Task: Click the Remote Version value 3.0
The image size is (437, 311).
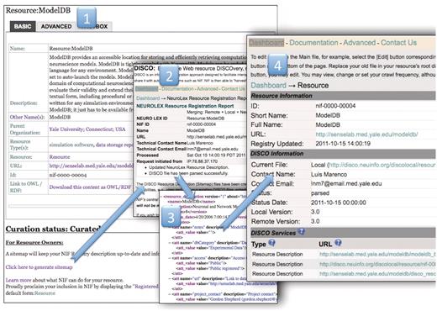Action: [315, 221]
